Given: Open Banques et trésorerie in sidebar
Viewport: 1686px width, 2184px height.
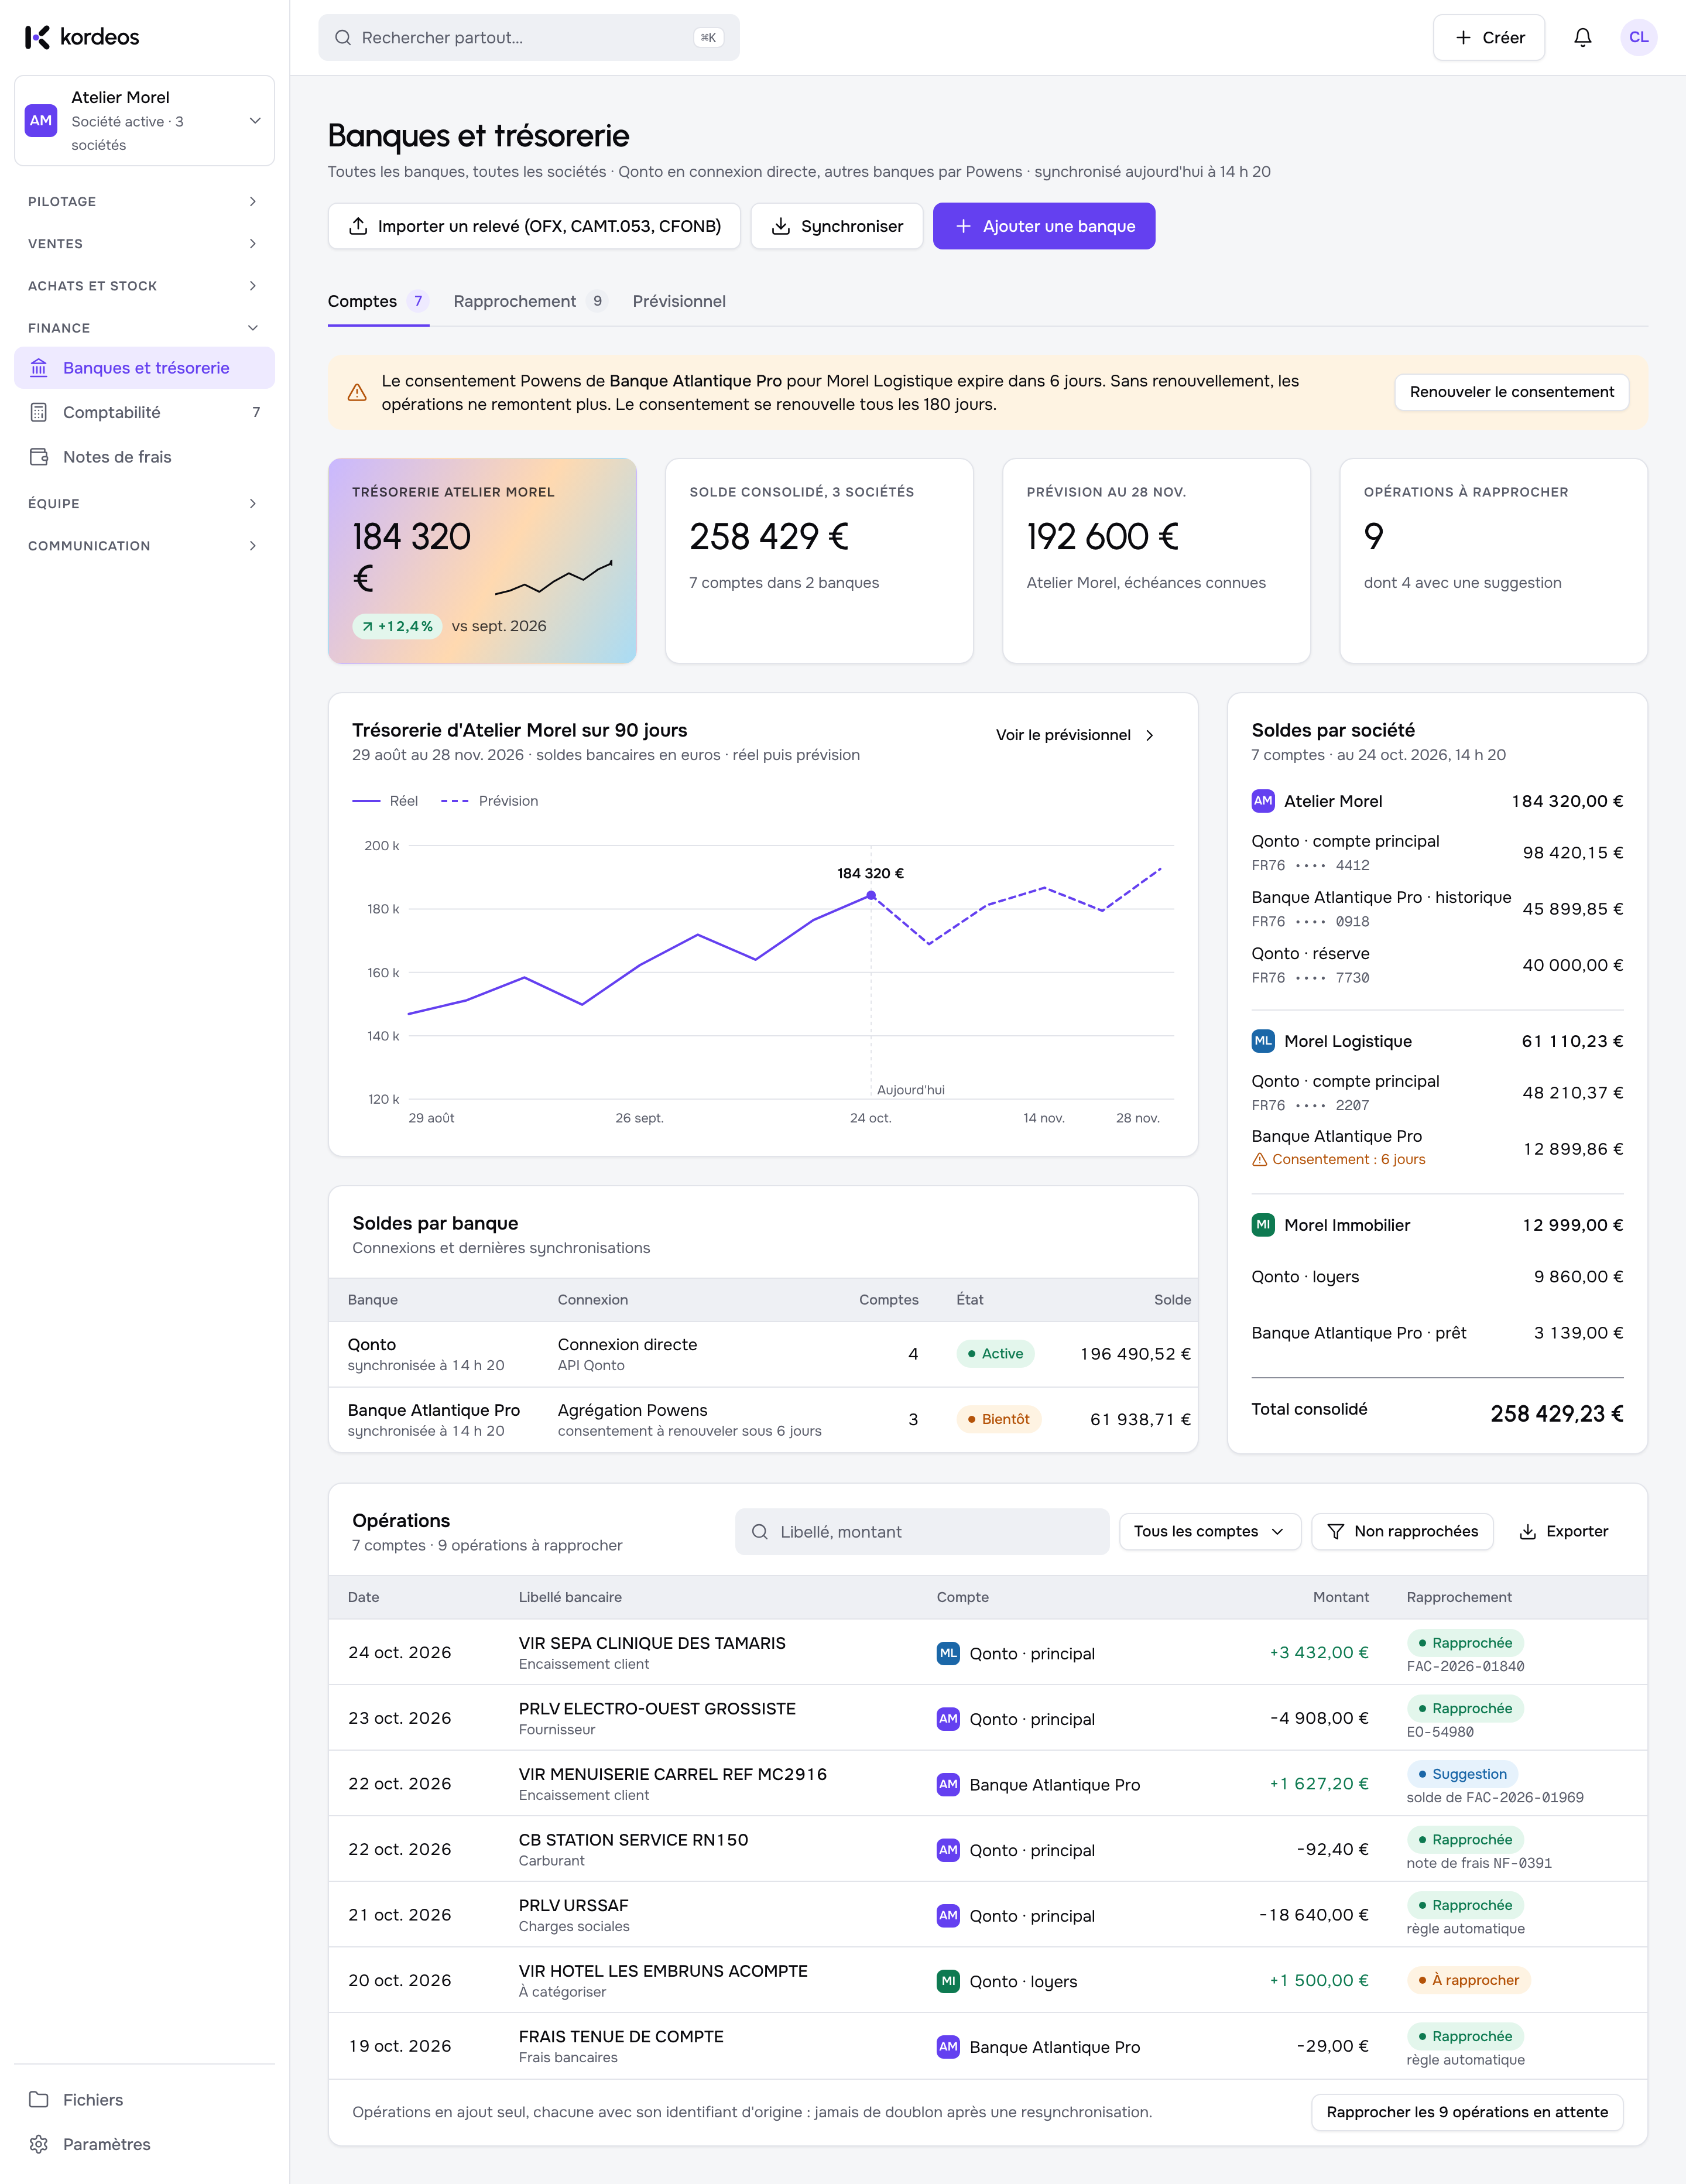Looking at the screenshot, I should 144,368.
